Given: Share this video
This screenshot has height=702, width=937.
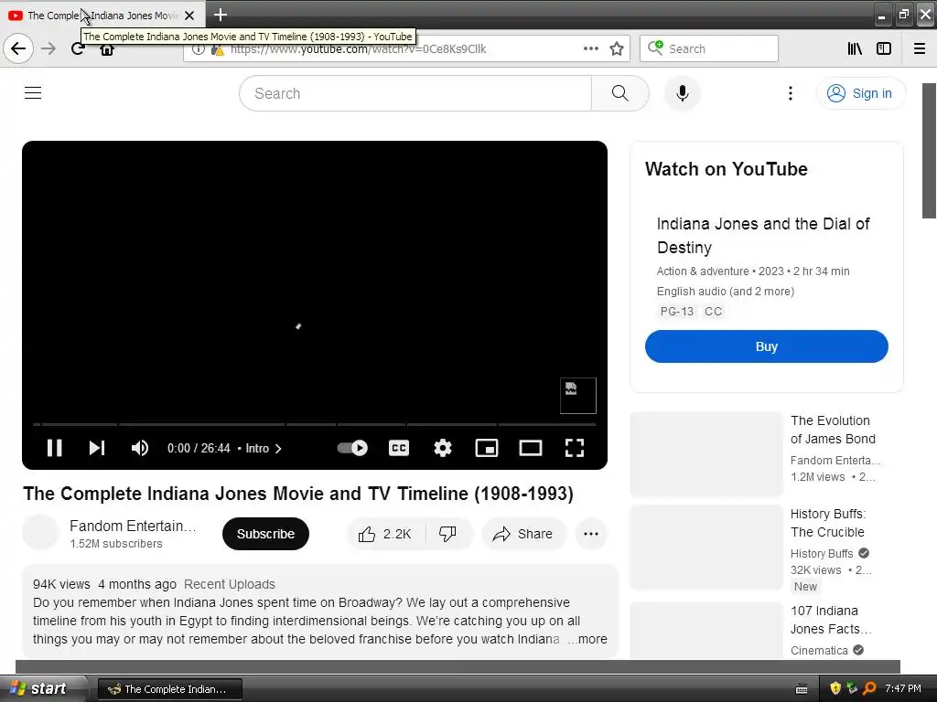Looking at the screenshot, I should coord(522,534).
